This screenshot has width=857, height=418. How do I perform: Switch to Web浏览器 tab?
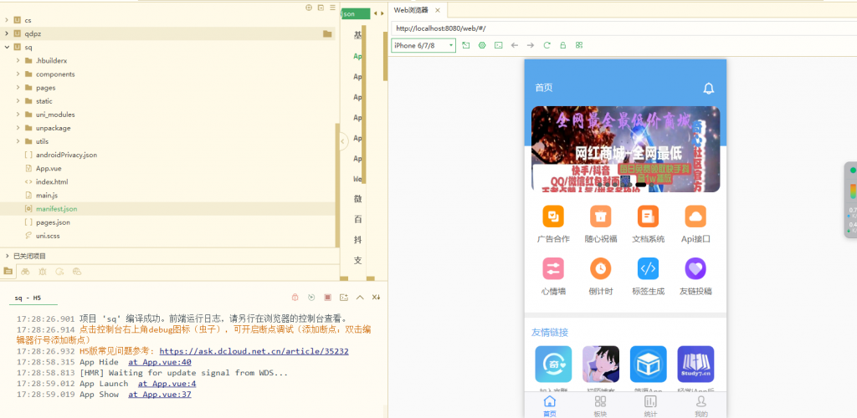(x=411, y=10)
